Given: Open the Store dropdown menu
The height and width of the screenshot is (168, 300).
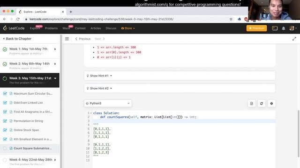Looking at the screenshot, I should coord(128,28).
